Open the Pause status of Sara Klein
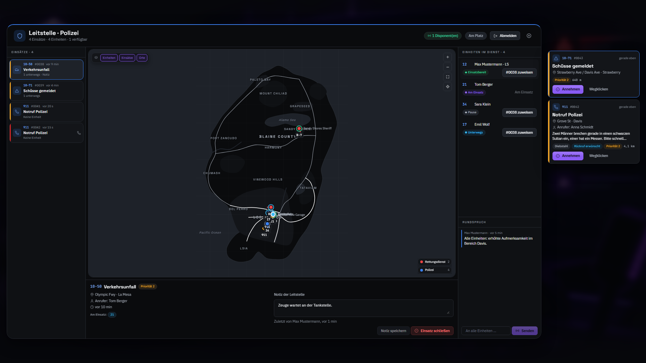Viewport: 646px width, 363px height. (x=471, y=112)
